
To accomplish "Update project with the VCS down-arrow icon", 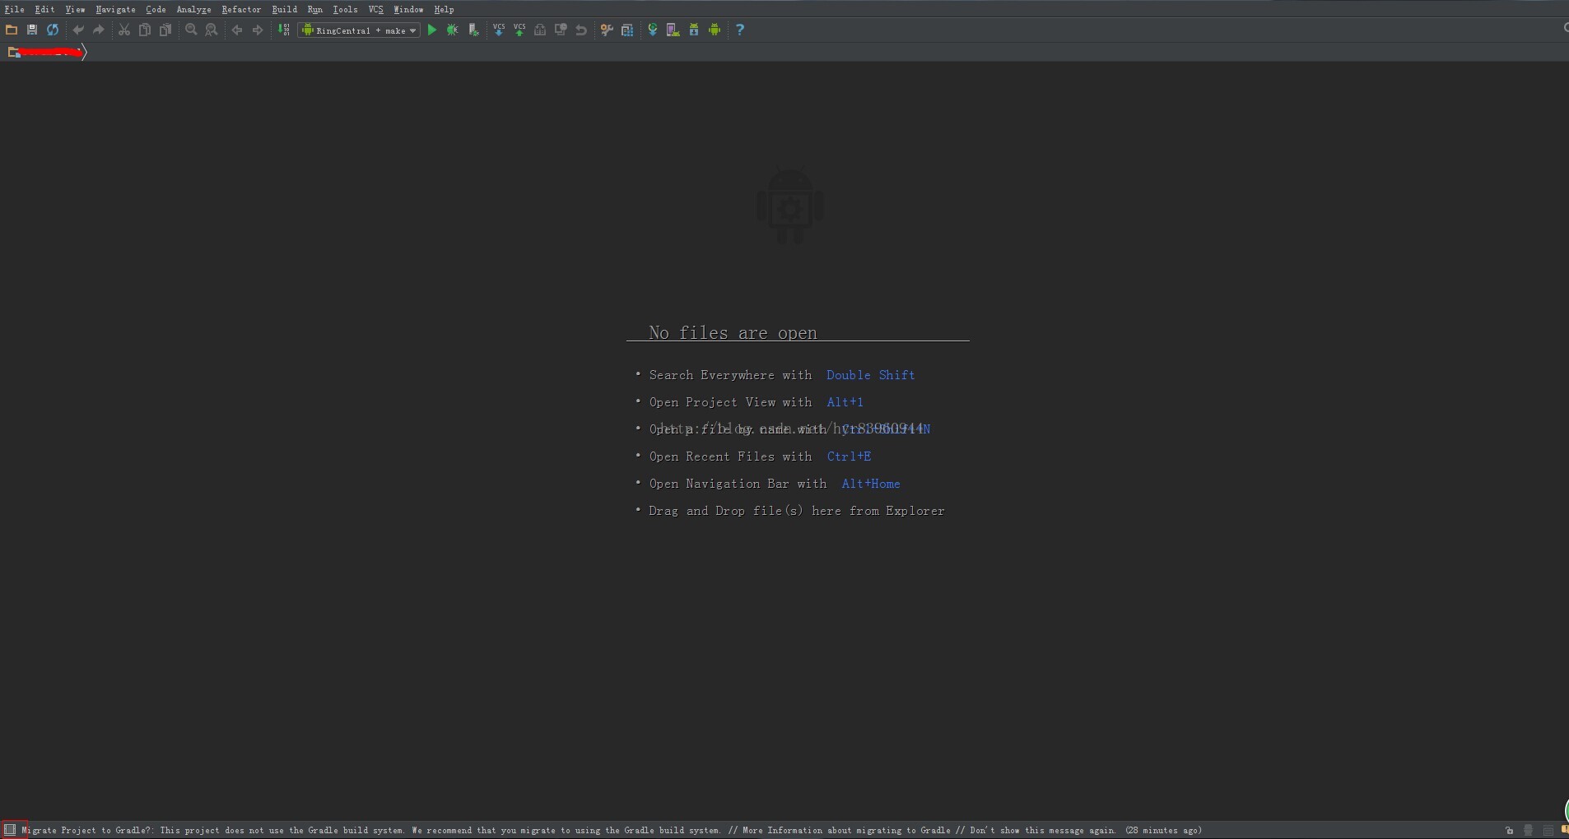I will [499, 30].
